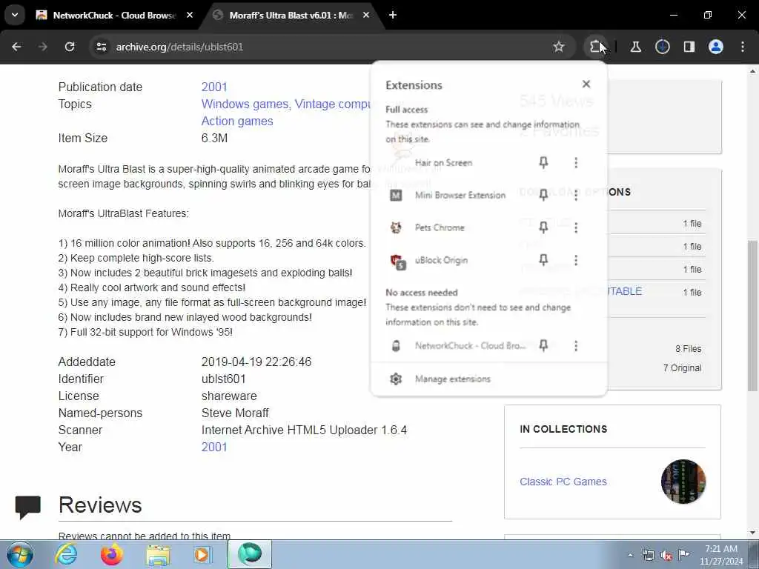Open the muted volume tray icon
Screen dimensions: 759x569
(666, 555)
